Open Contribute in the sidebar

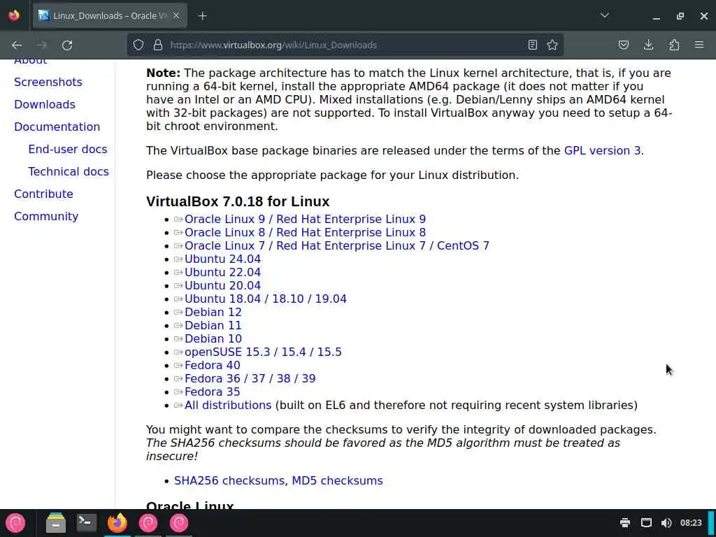click(x=43, y=194)
